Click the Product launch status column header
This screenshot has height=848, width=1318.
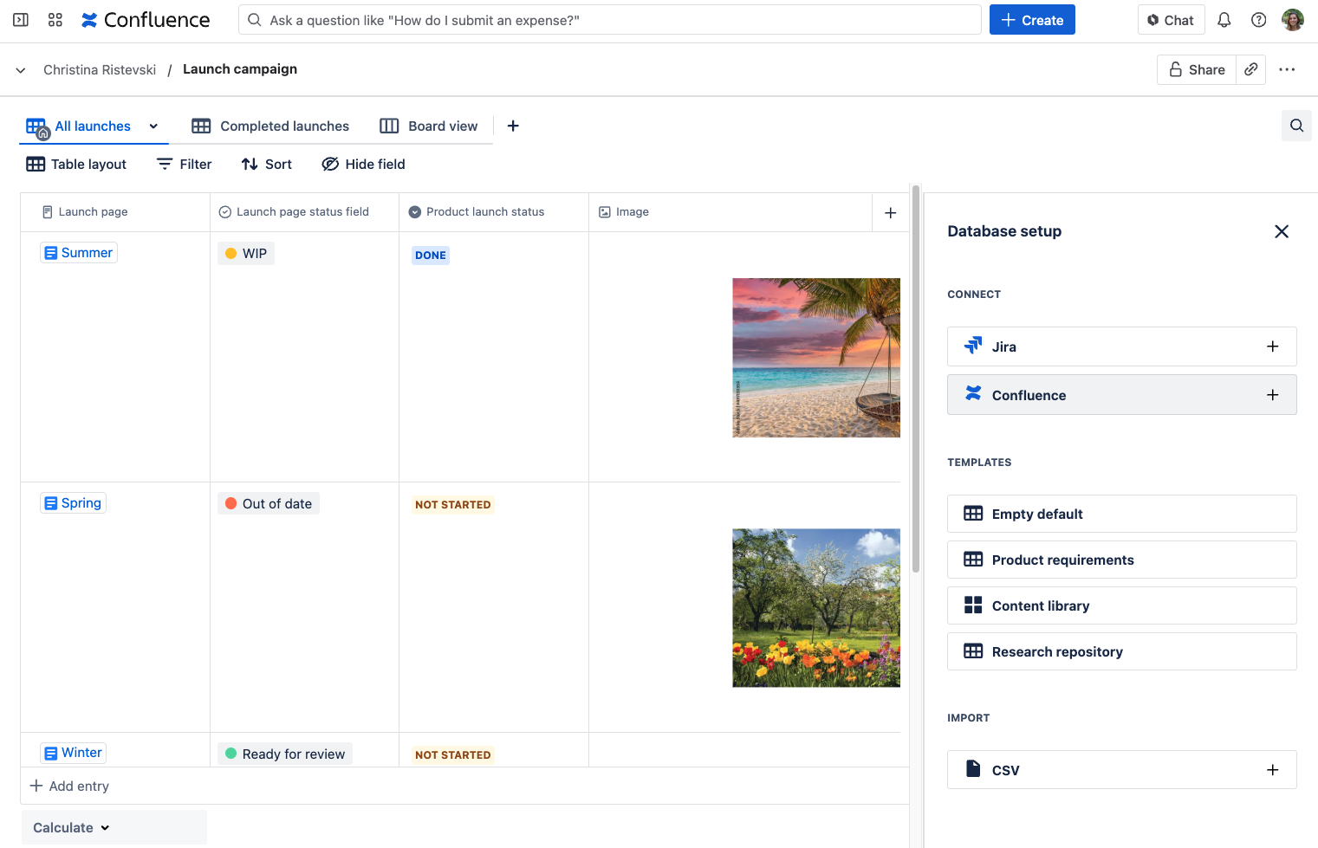pos(494,212)
